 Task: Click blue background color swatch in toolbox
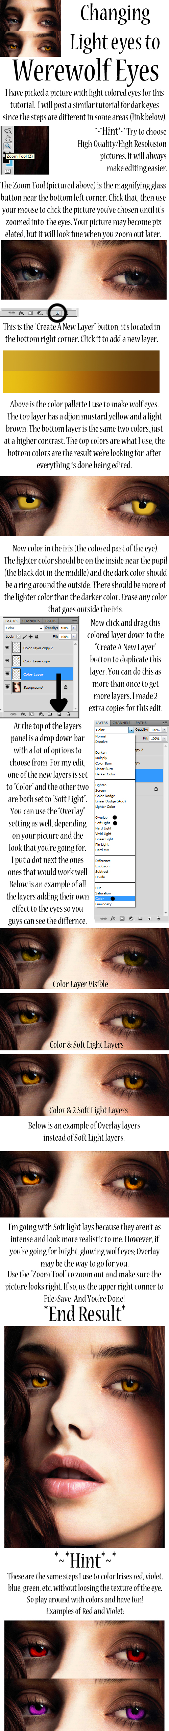coord(10,163)
